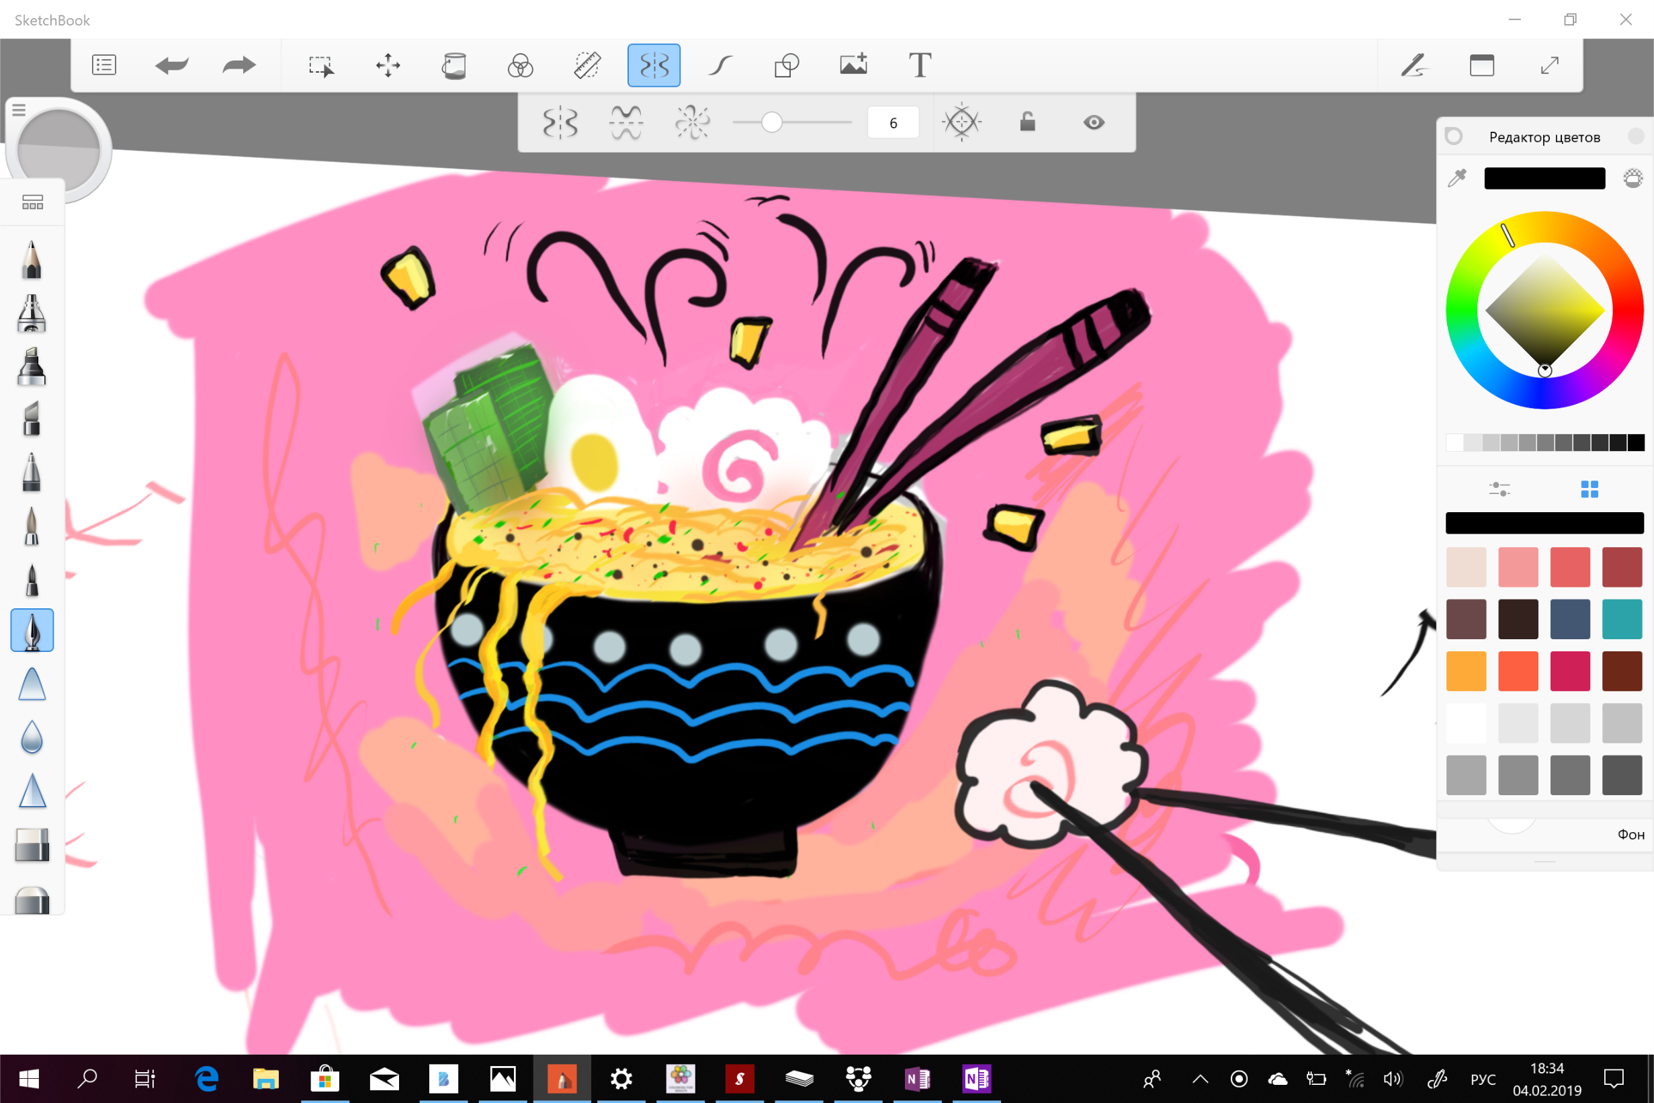This screenshot has width=1654, height=1103.
Task: Select the Marker brush
Action: 32,366
